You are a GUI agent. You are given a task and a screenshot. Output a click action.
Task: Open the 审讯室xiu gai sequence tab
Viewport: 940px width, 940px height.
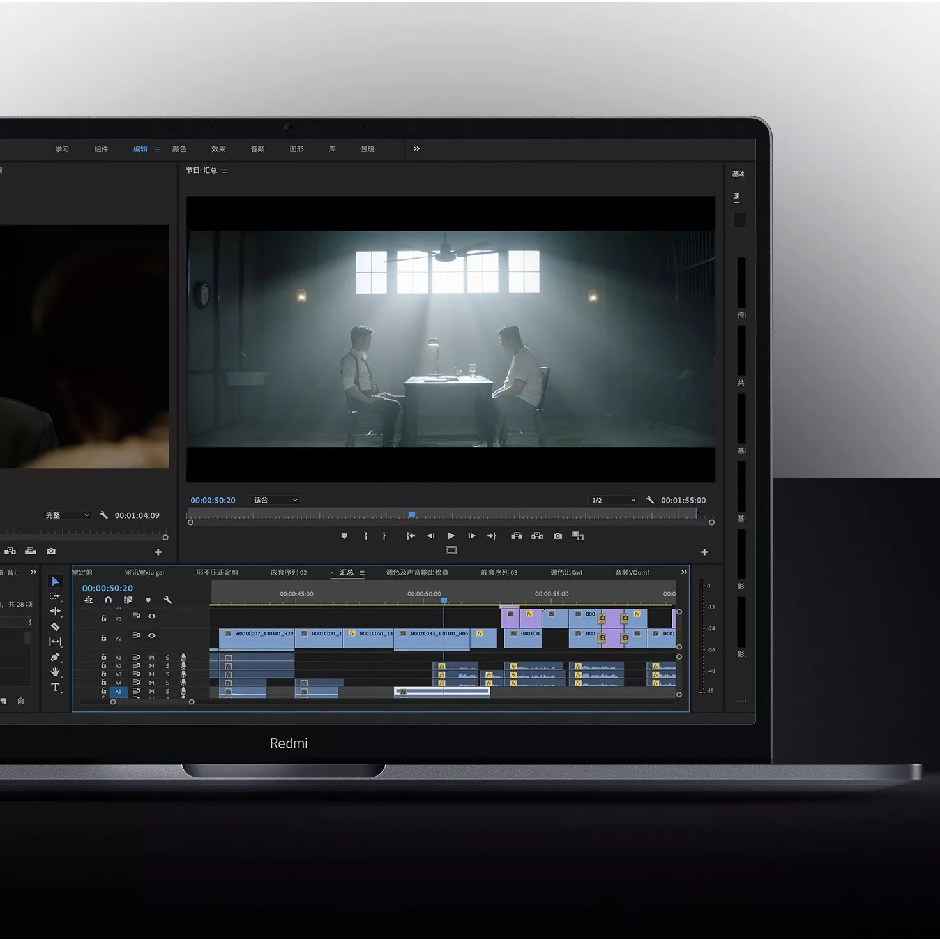145,573
